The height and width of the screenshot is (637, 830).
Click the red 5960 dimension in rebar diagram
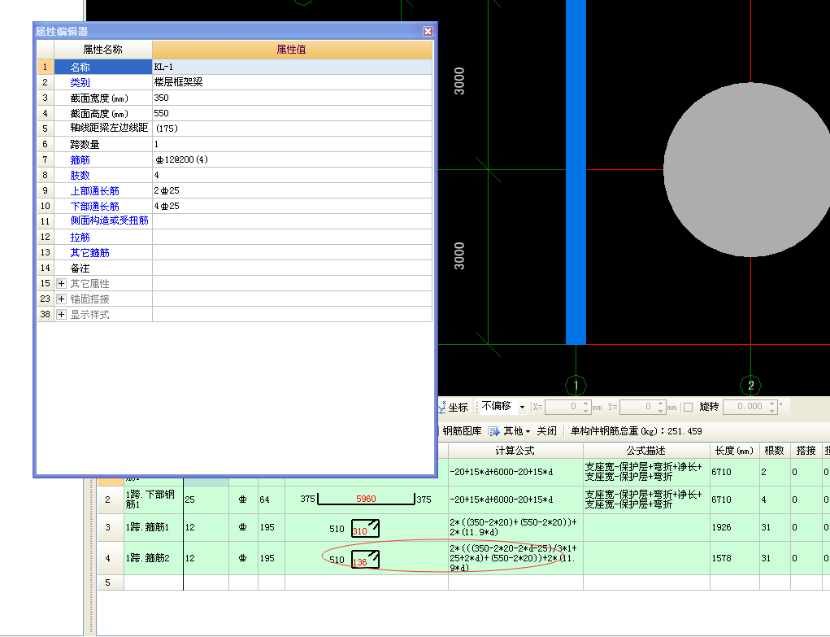(366, 499)
